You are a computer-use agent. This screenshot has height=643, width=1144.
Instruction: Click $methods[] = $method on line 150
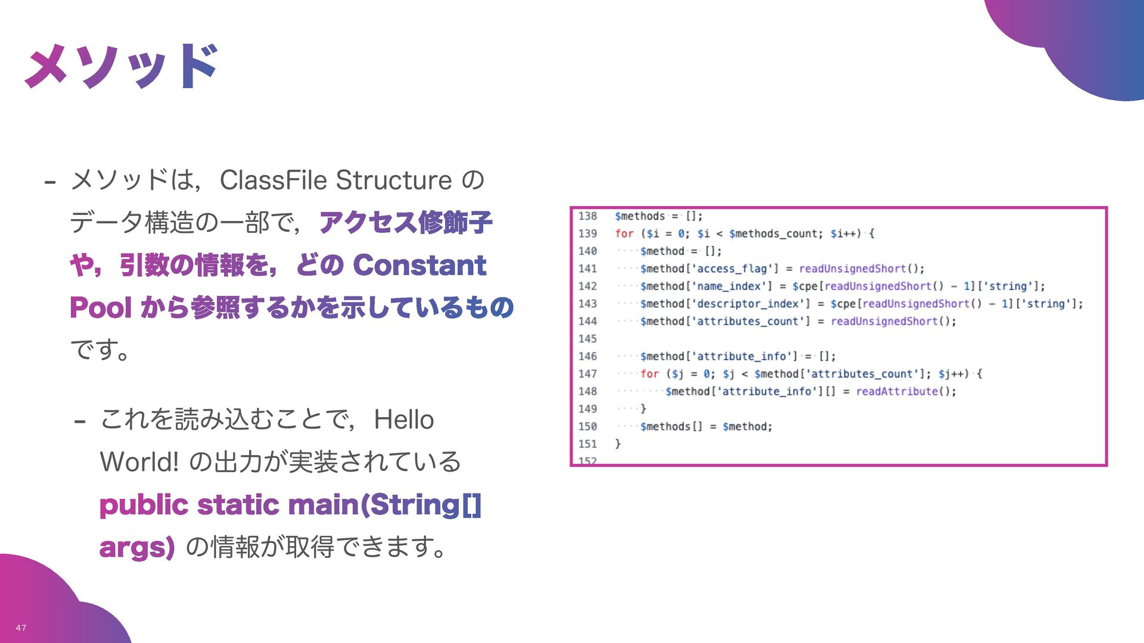(x=706, y=426)
